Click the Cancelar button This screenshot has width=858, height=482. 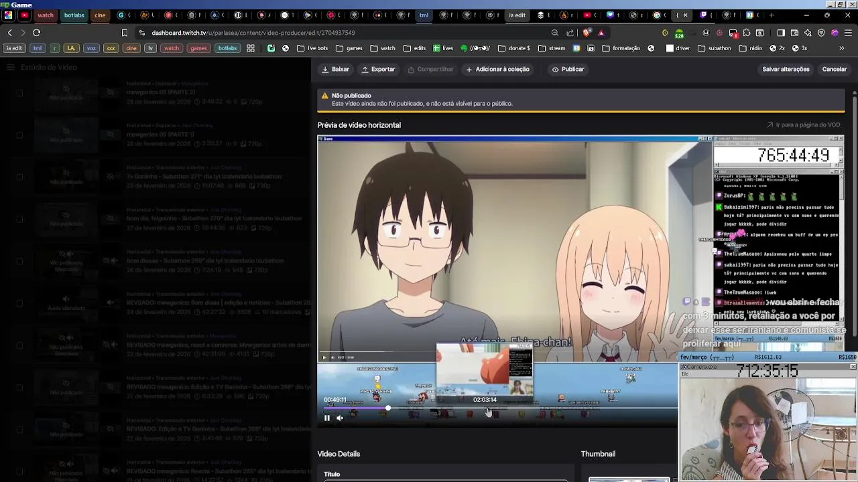pos(835,69)
